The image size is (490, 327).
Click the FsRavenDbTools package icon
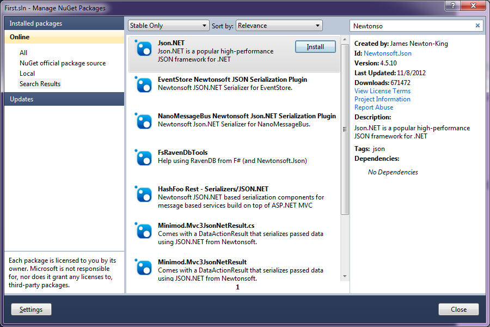tap(143, 158)
